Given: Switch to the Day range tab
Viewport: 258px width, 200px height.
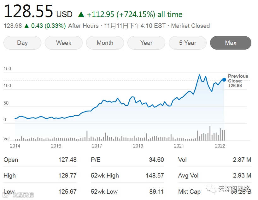Looking at the screenshot, I should click(x=22, y=43).
